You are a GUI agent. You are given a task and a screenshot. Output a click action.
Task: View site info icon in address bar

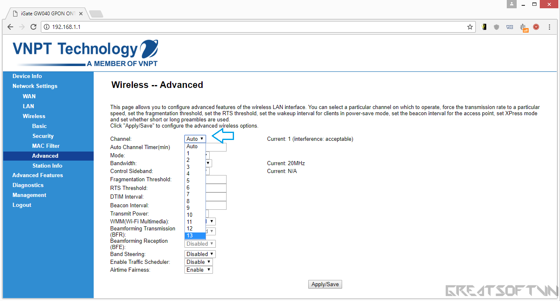tap(47, 27)
